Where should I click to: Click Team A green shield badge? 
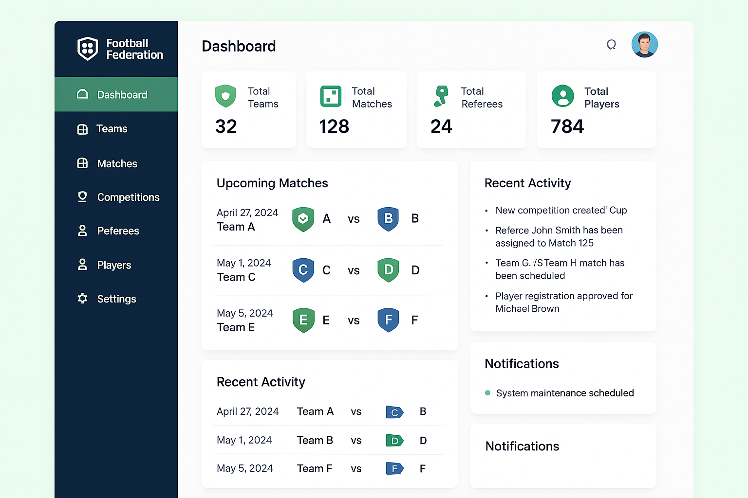[303, 219]
